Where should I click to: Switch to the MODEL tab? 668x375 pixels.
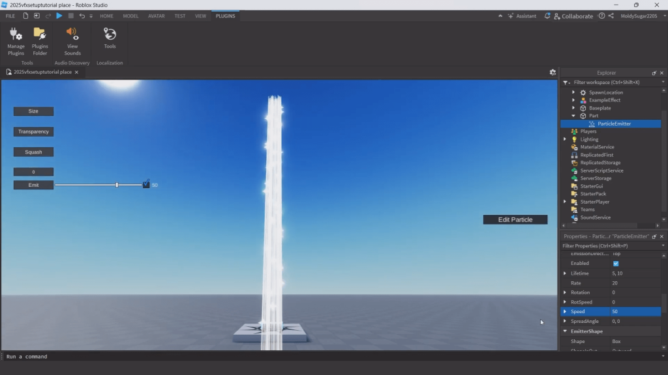click(130, 16)
